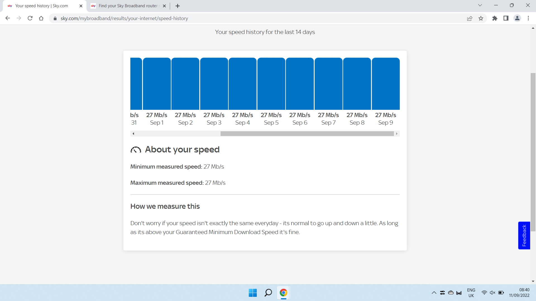Open the muted volume tray icon
Screen dimensions: 536x301
coord(492,293)
